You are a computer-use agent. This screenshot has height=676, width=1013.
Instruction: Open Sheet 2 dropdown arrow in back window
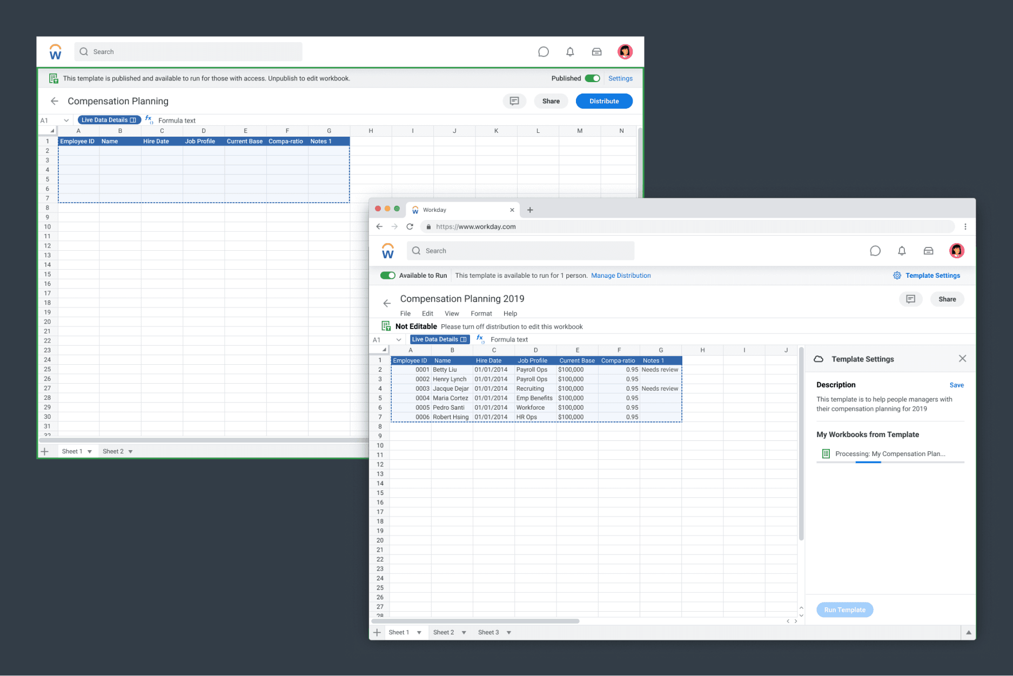[131, 452]
